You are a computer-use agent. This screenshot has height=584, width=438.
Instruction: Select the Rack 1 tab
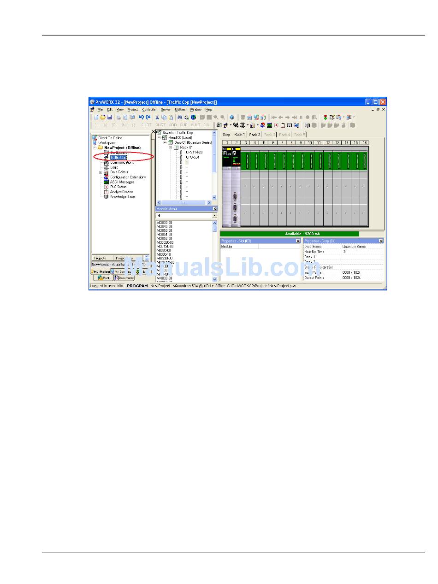(x=240, y=135)
